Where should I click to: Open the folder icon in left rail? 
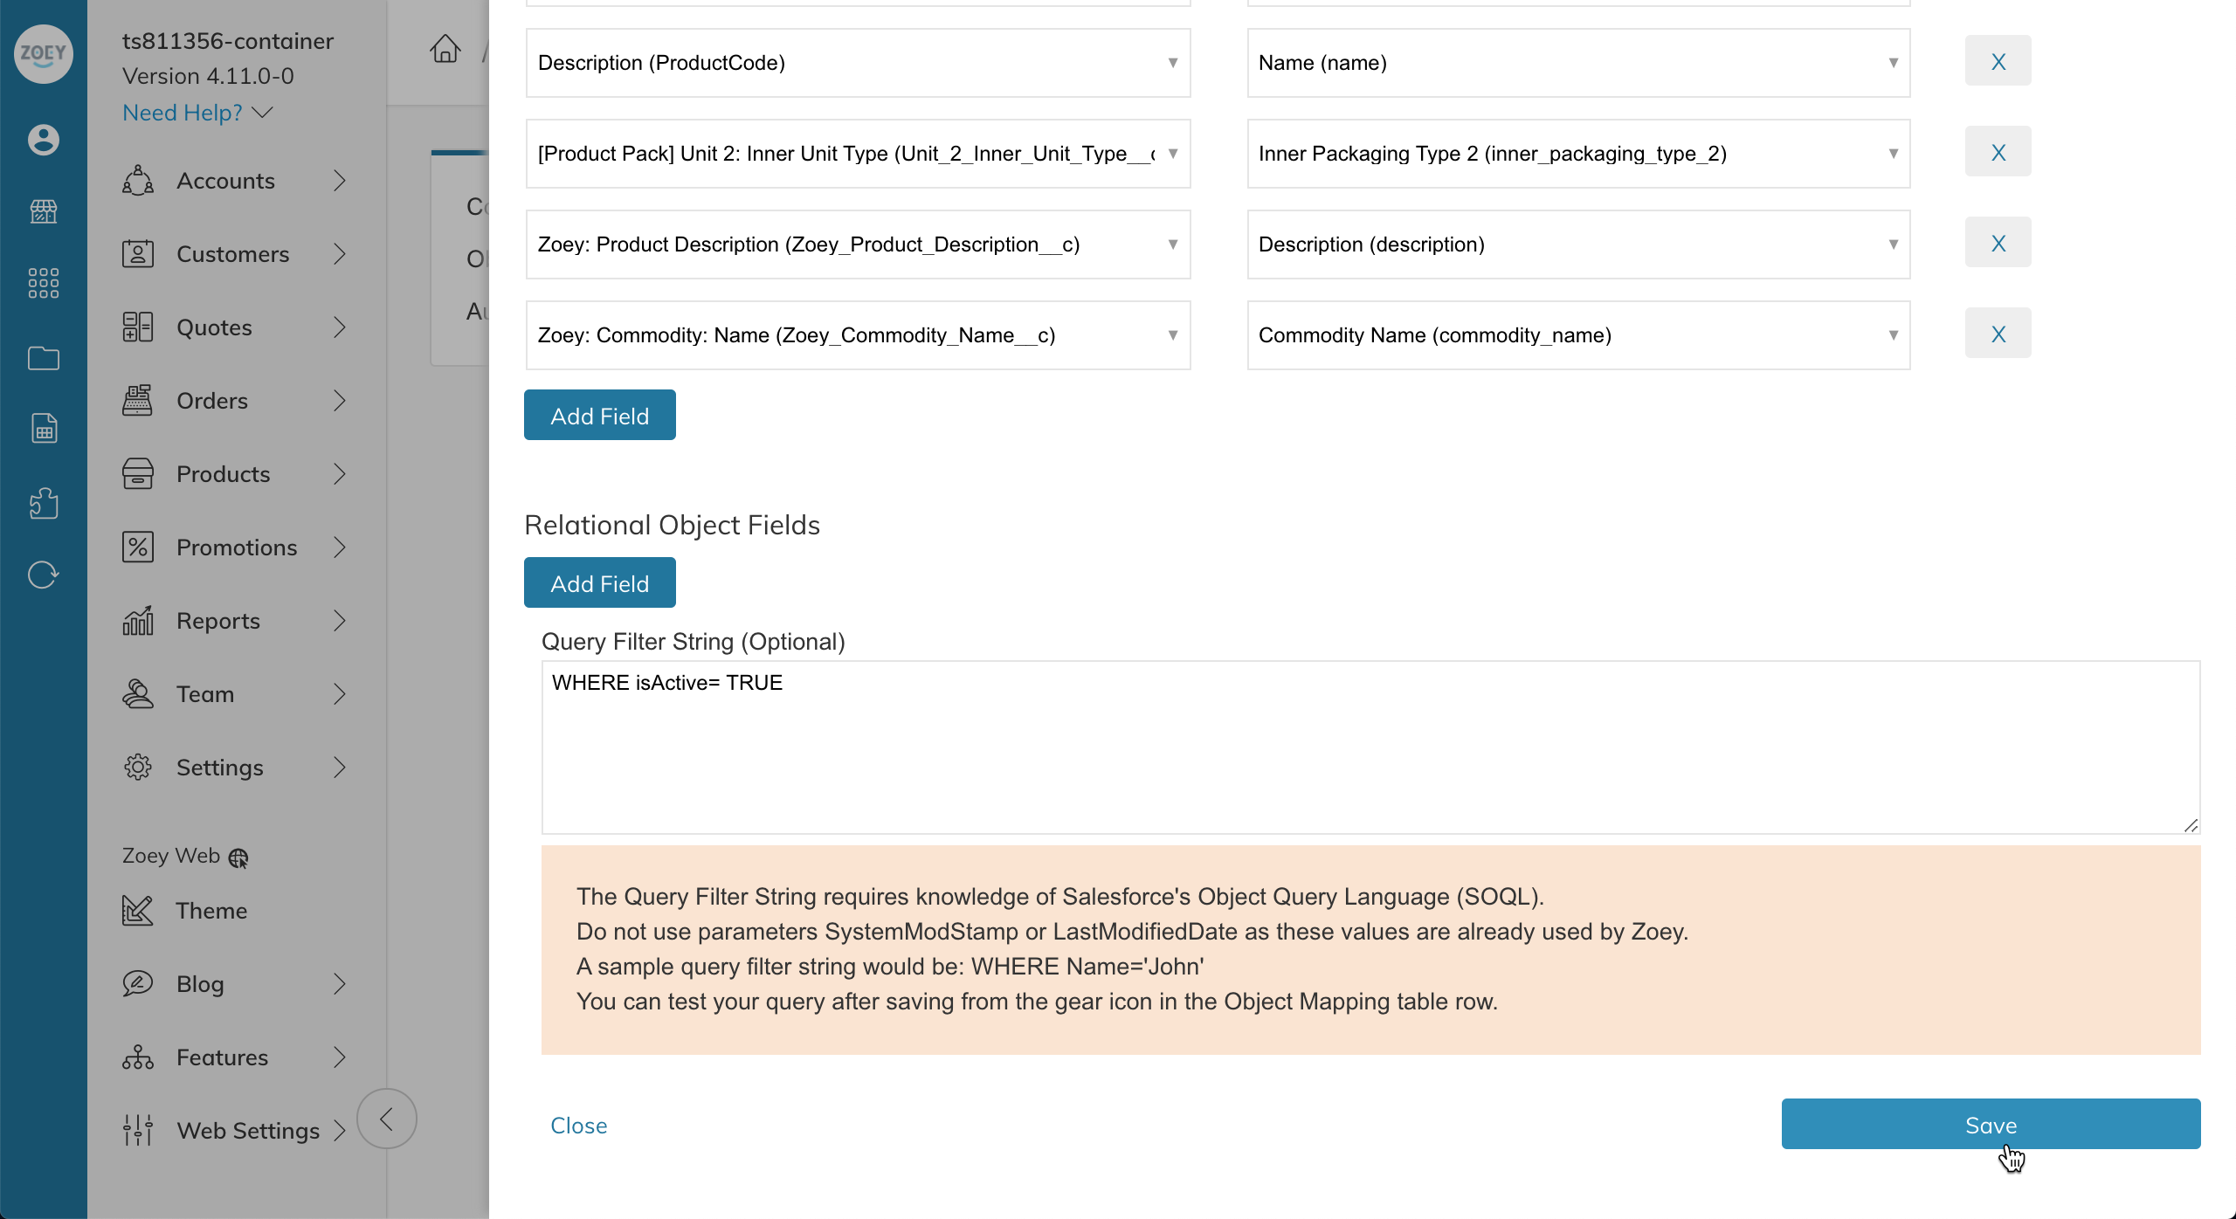pyautogui.click(x=43, y=357)
